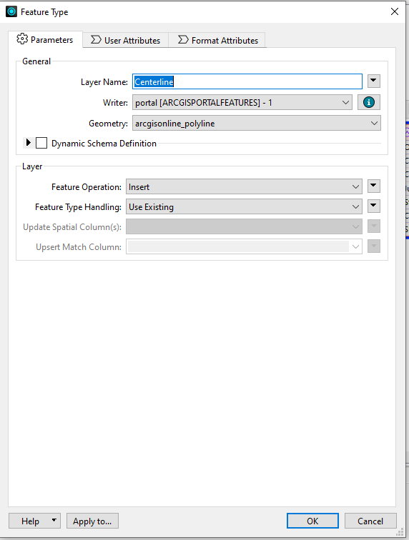
Task: Open the Geometry dropdown showing arcgisonline_polyline
Action: [257, 124]
